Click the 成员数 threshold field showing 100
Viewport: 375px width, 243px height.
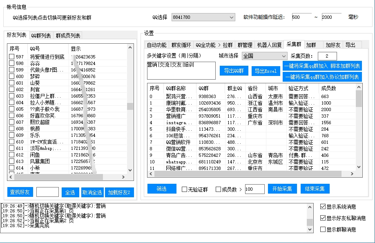255,189
